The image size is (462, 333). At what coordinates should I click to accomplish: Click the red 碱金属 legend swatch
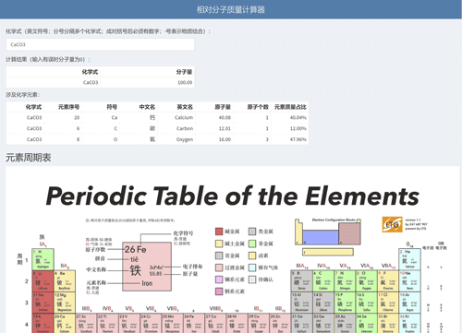[x=219, y=232]
